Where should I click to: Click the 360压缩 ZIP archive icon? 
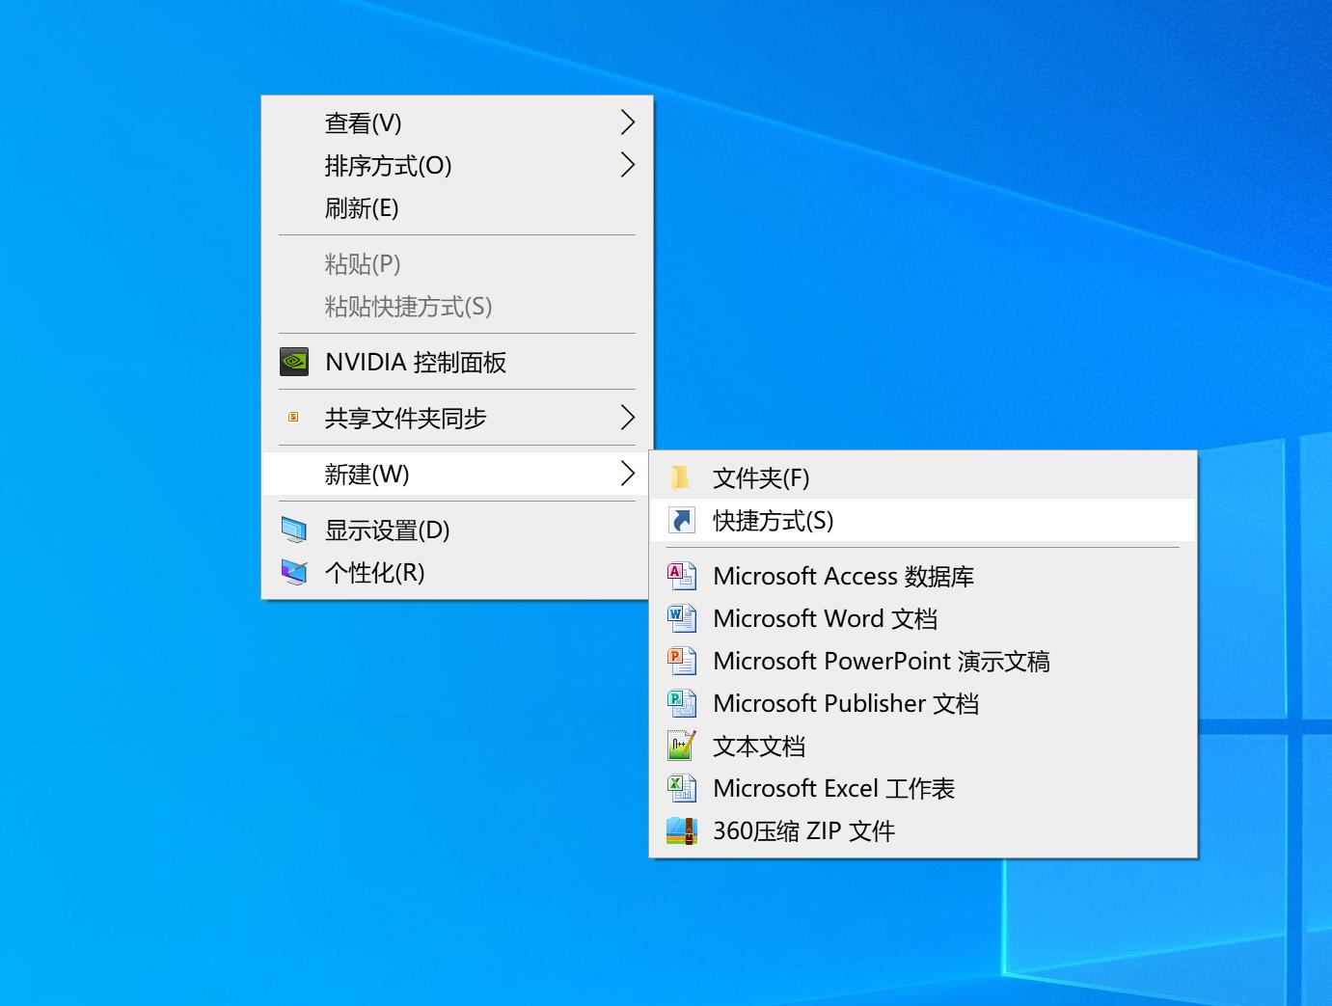click(681, 830)
